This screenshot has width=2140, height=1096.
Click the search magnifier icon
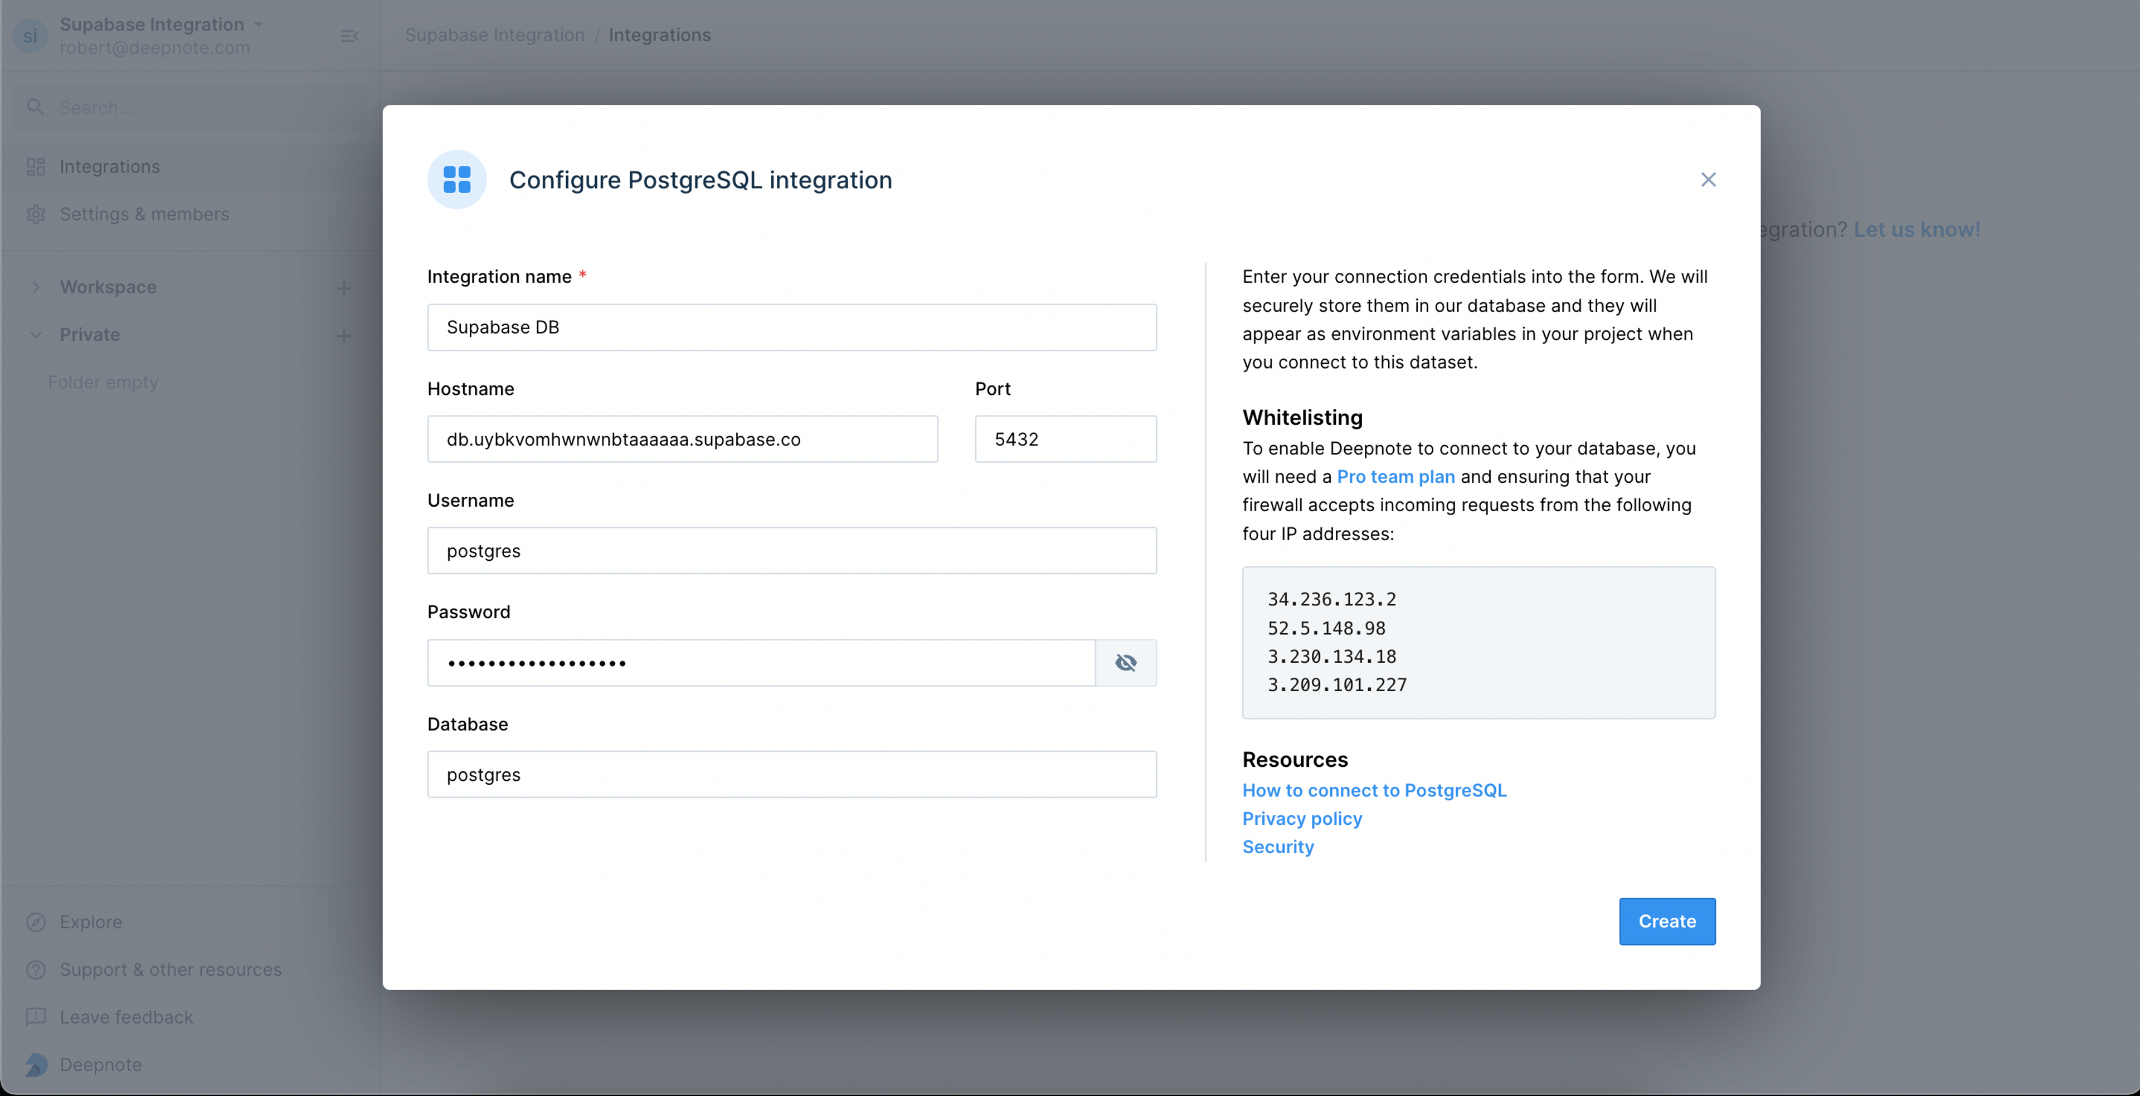[x=35, y=107]
